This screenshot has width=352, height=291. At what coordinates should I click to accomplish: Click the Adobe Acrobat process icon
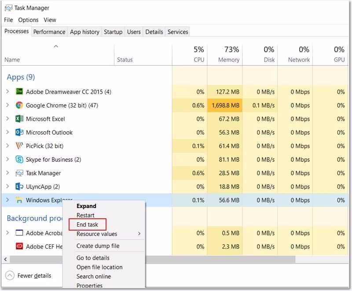[19, 233]
